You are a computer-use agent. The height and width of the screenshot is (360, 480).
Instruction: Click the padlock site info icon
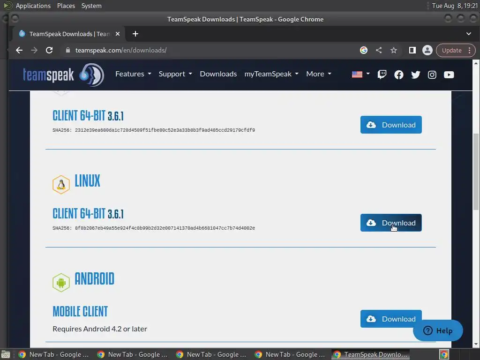(68, 50)
